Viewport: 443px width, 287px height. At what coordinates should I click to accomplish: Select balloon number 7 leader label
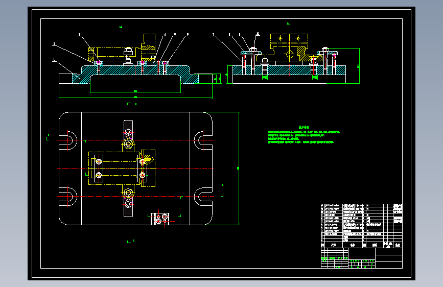click(x=213, y=34)
